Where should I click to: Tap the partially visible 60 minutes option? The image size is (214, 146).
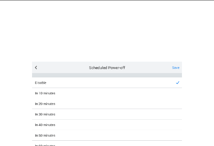45,145
